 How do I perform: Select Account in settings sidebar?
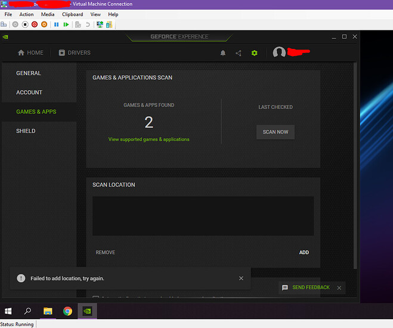pyautogui.click(x=29, y=92)
